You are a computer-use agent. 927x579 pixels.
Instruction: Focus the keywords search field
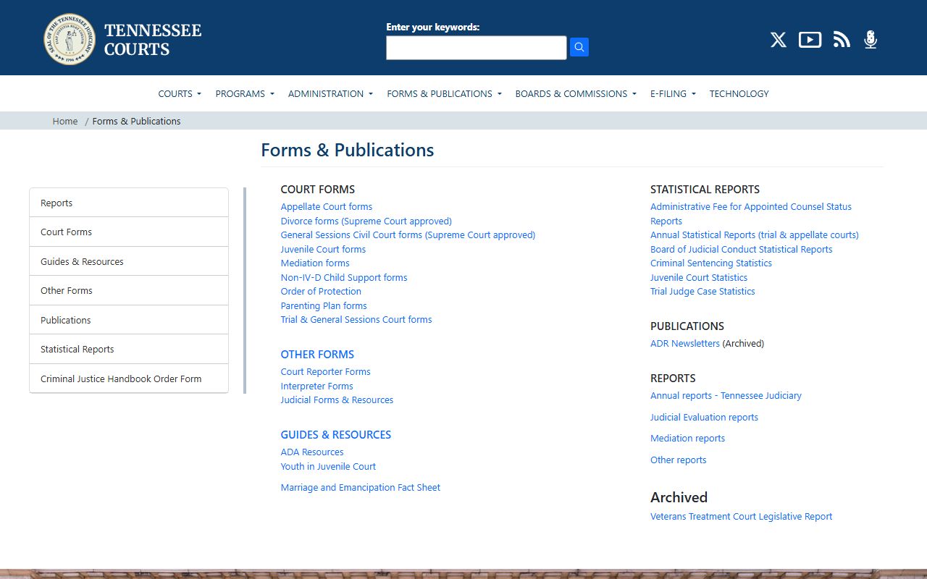477,48
